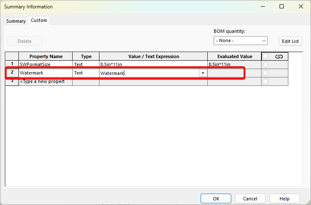Confirm with the OK button
Screen dimensions: 311x205
tap(216, 199)
